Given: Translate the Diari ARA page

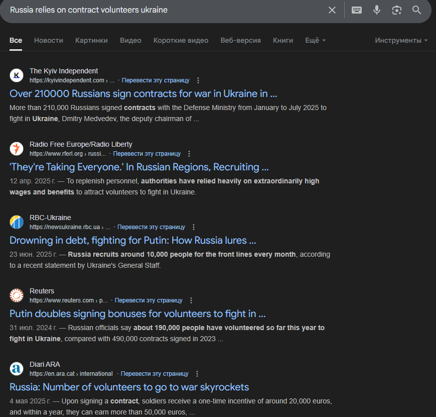Looking at the screenshot, I should (x=155, y=374).
